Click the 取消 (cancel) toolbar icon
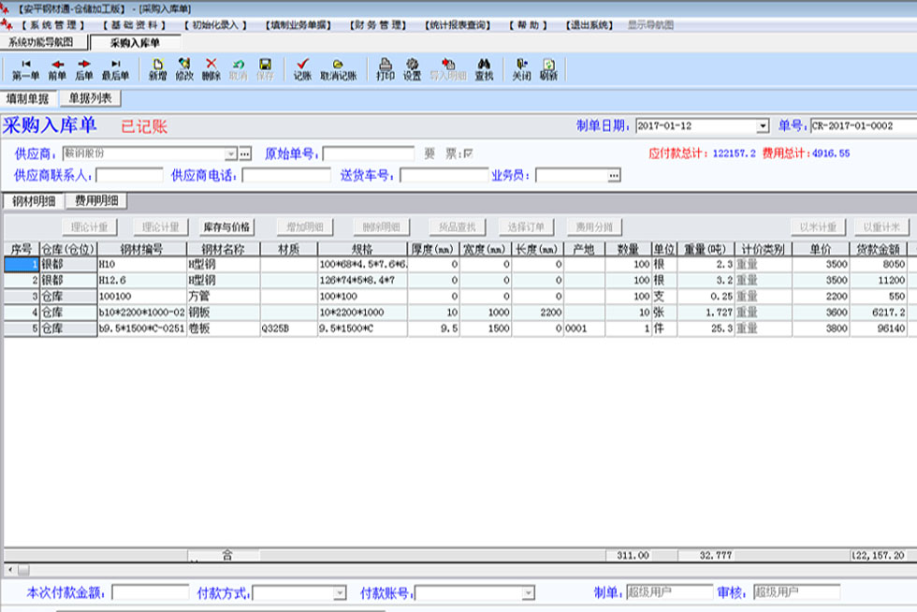Screen dimensions: 917x612 [238, 69]
